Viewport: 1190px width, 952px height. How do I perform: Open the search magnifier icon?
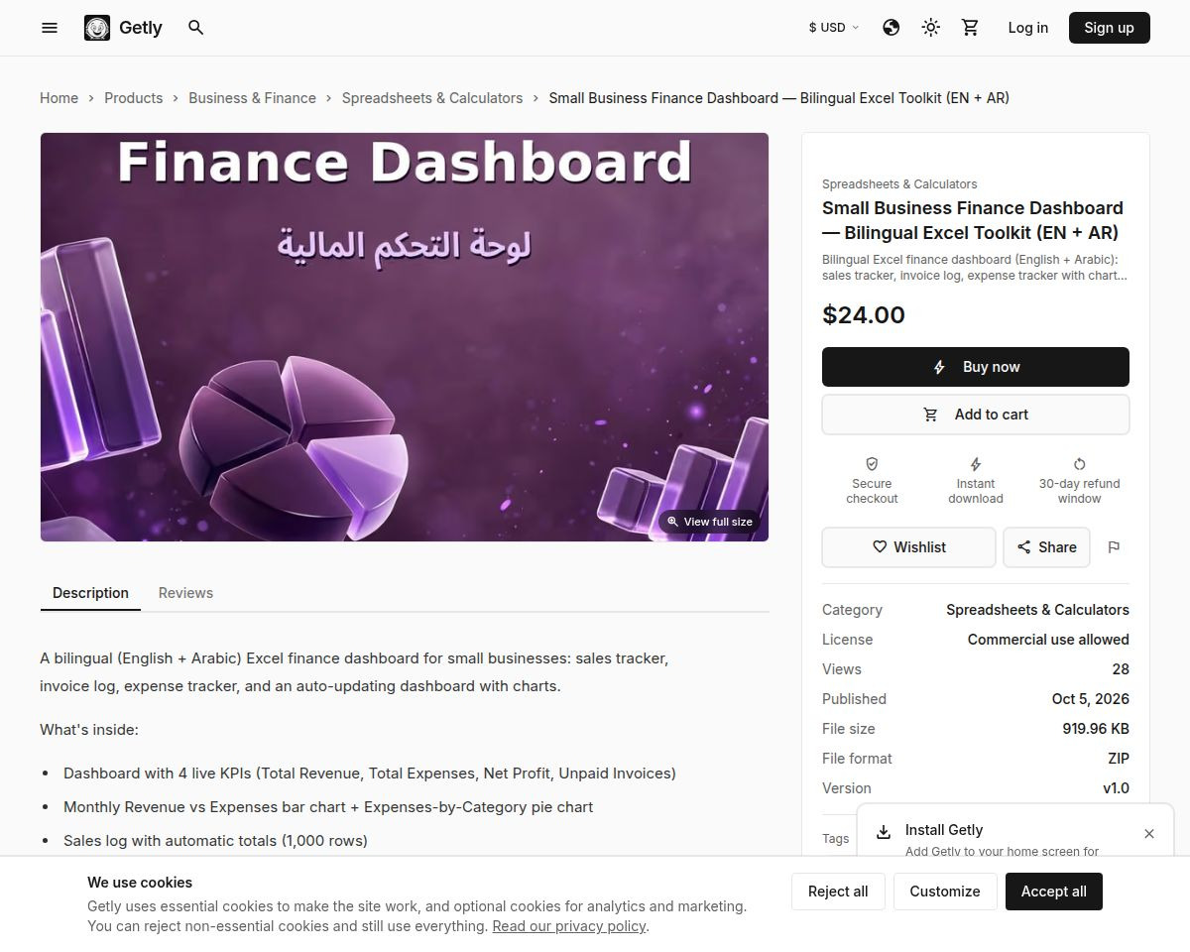tap(196, 28)
